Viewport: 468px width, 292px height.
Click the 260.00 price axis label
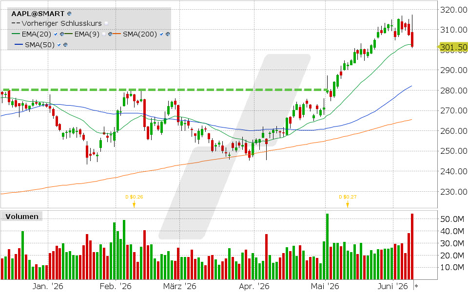click(x=454, y=131)
